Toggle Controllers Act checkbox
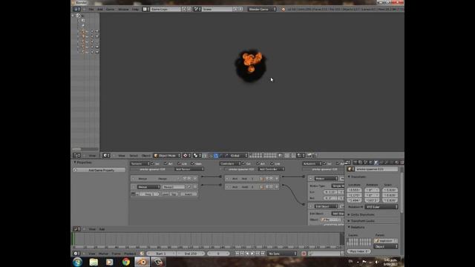 258,163
